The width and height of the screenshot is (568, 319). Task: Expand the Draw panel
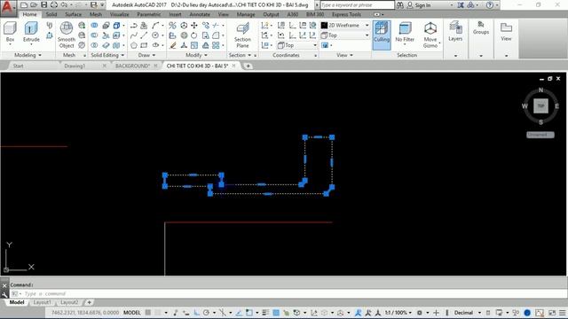point(146,55)
